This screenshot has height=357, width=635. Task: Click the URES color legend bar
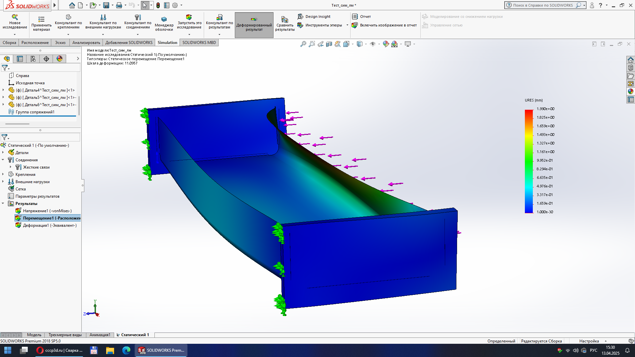coord(529,161)
